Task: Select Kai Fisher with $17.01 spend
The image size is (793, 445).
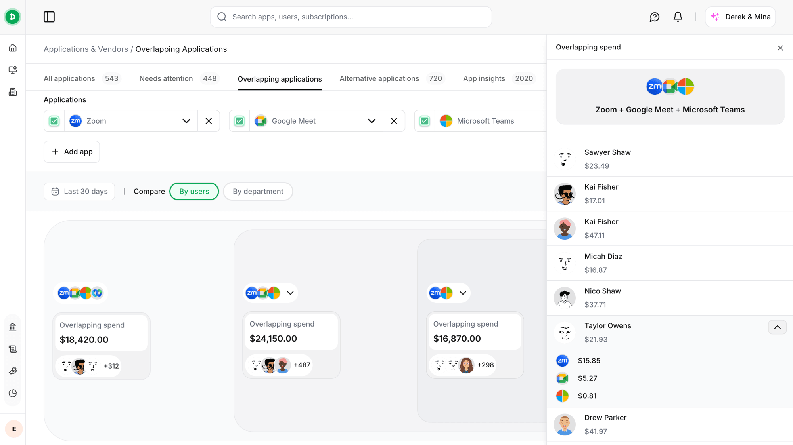Action: pos(670,194)
